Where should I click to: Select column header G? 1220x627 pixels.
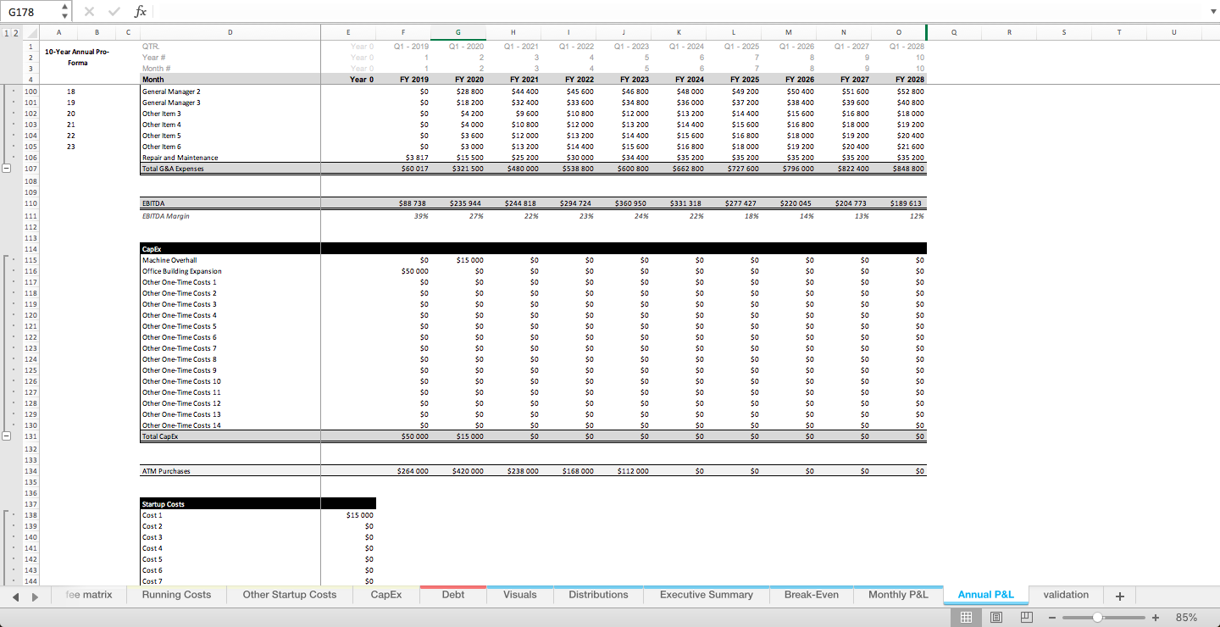coord(457,32)
